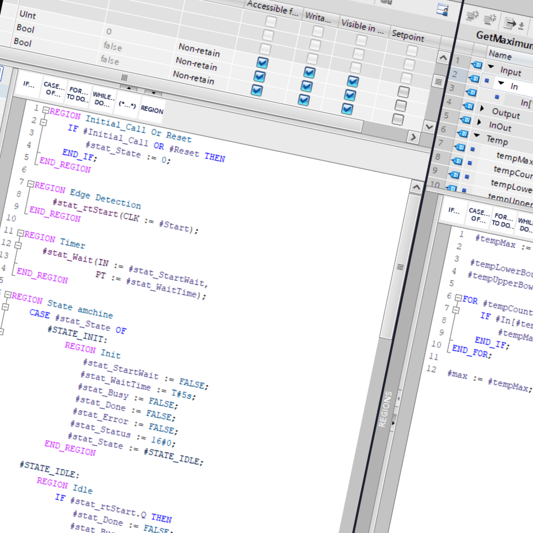The image size is (533, 533).
Task: Click the variable table scroll up arrow
Action: 443,58
